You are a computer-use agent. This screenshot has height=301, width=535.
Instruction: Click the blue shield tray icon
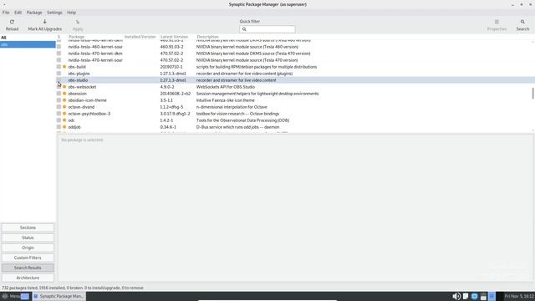(x=474, y=296)
